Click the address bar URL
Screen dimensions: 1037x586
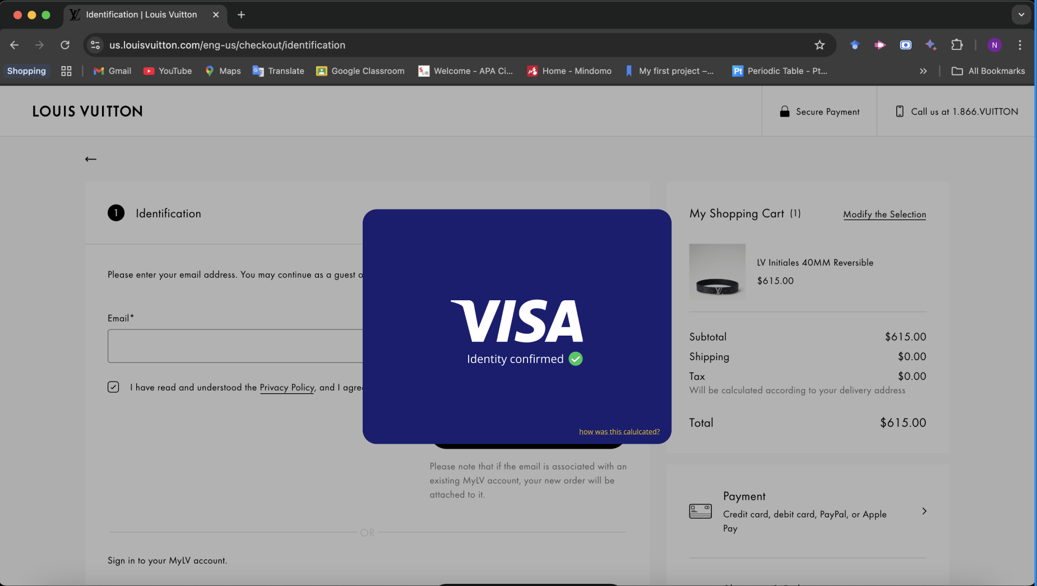[227, 45]
